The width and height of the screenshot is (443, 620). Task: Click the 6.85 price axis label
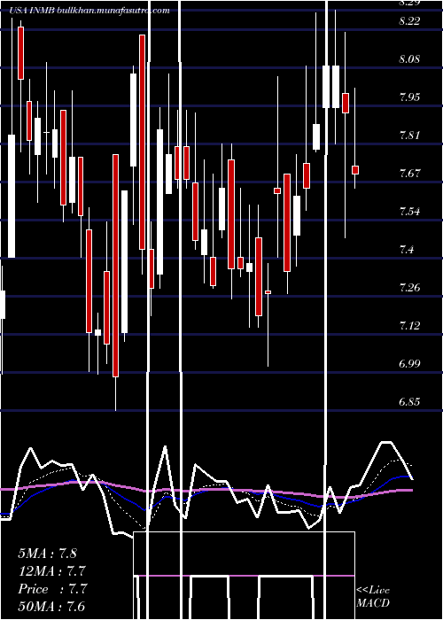[x=409, y=402]
